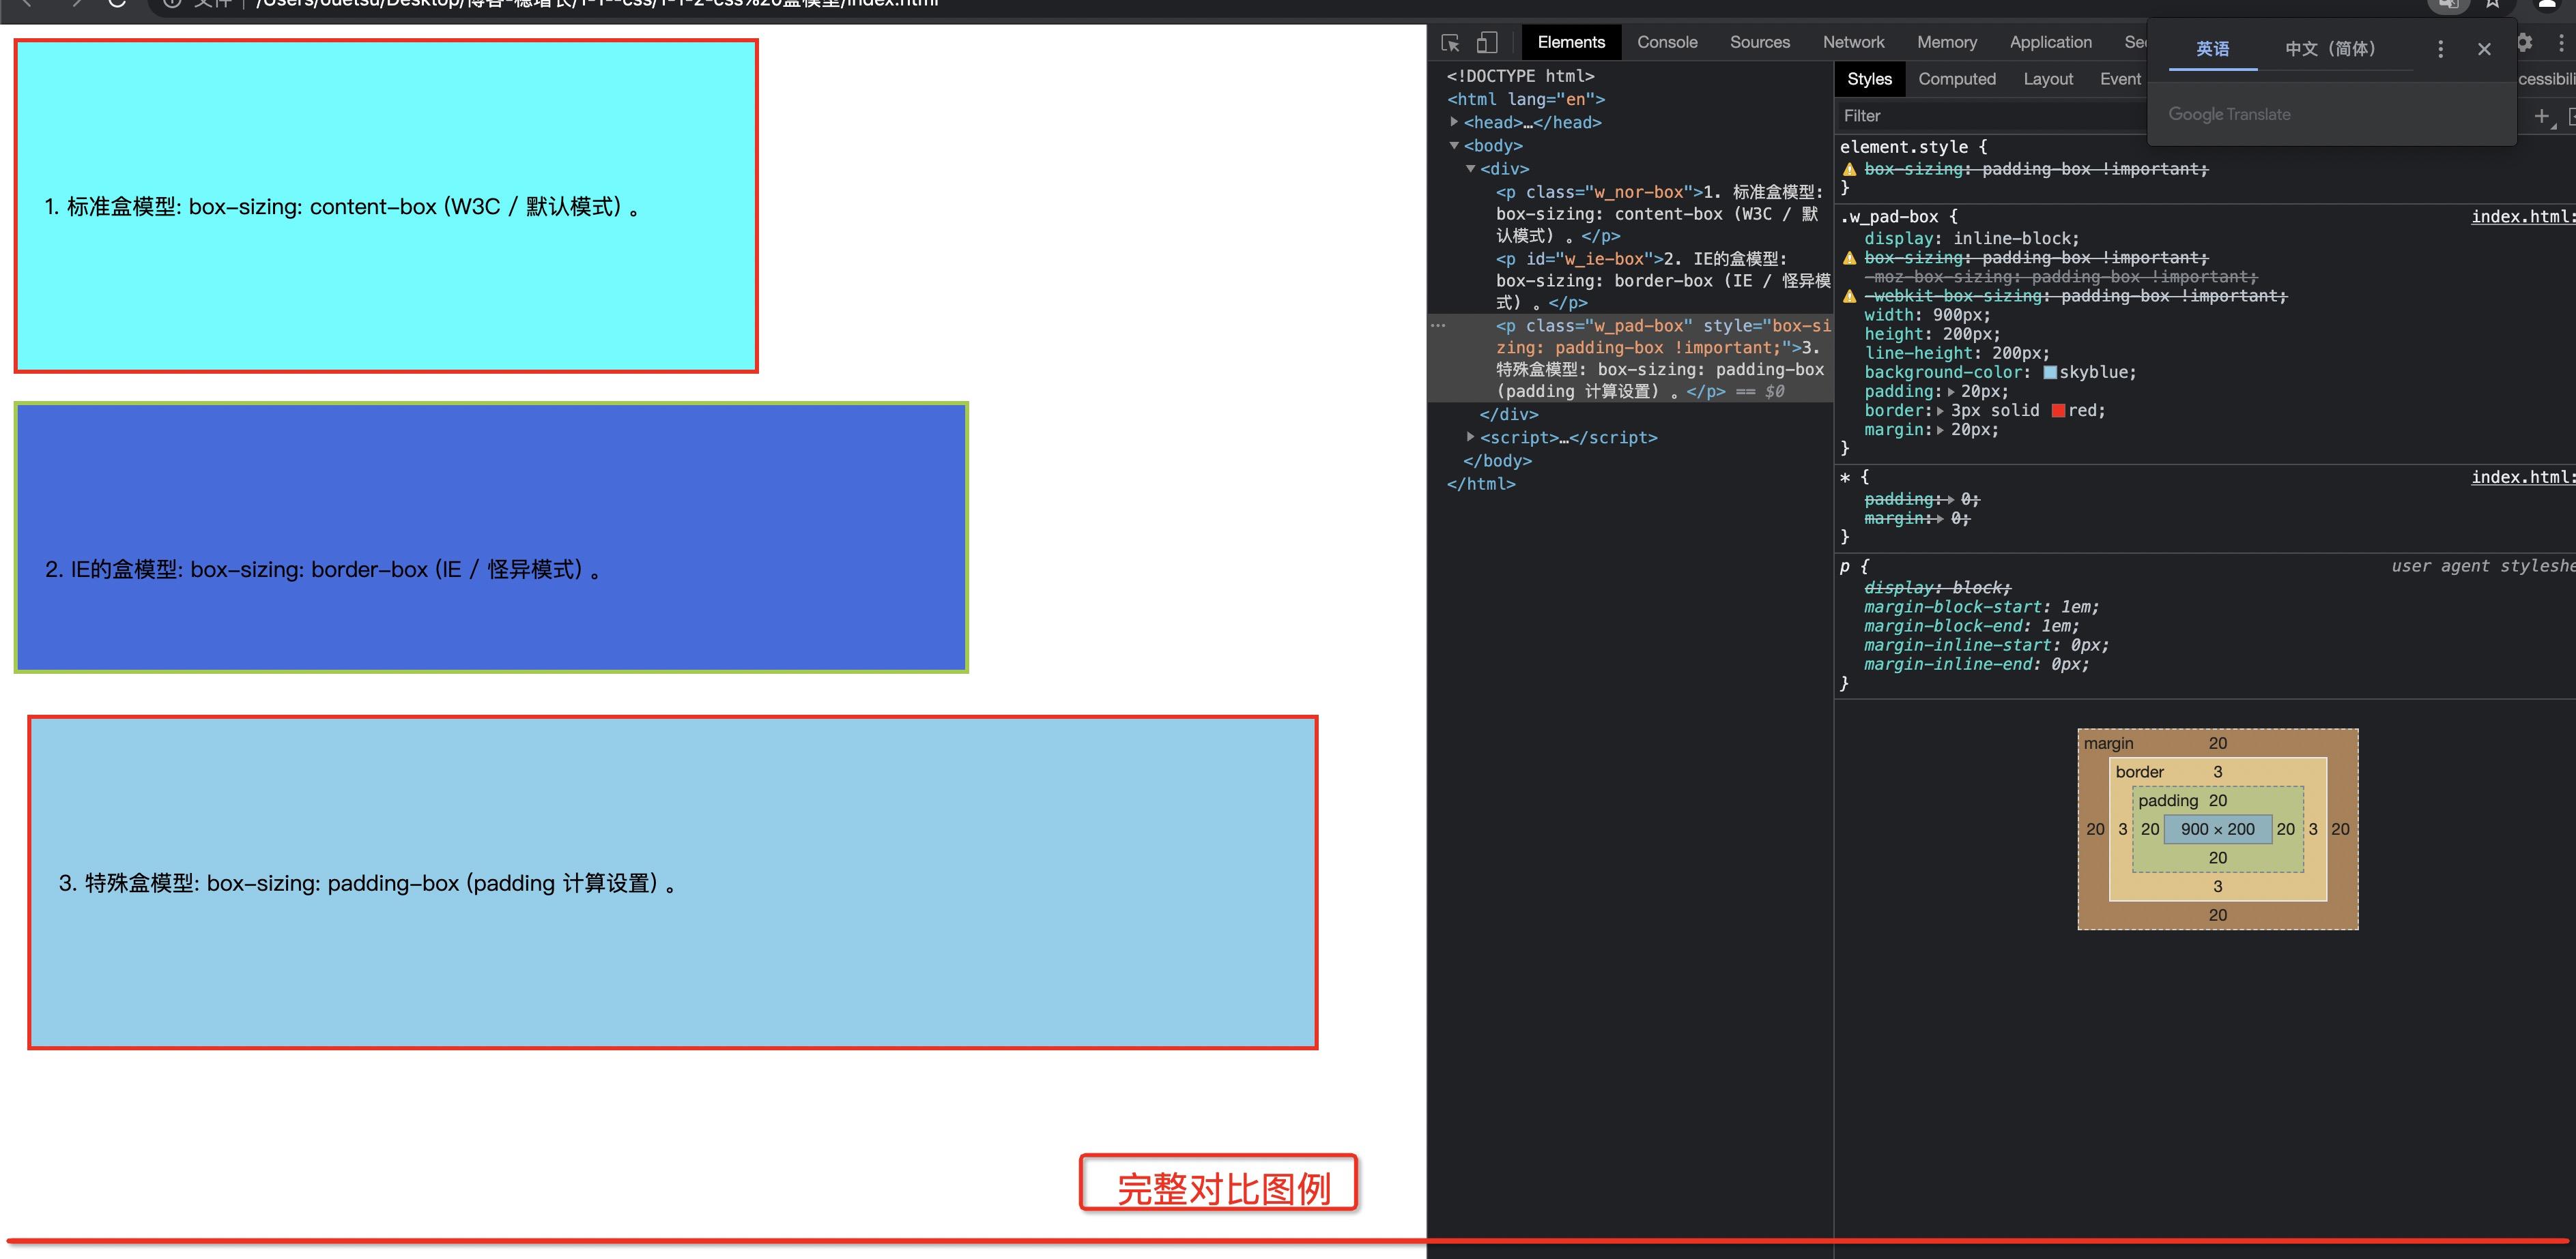Image resolution: width=2576 pixels, height=1259 pixels.
Task: Collapse the body element node
Action: [1454, 146]
